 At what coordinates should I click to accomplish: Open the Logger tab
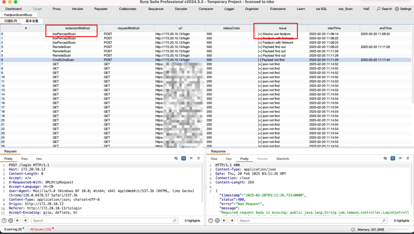point(229,9)
